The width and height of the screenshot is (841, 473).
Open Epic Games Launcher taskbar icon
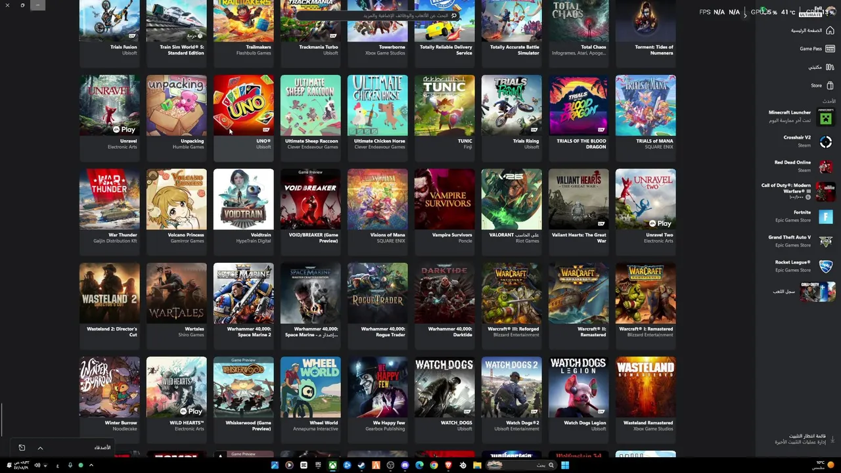click(x=318, y=465)
